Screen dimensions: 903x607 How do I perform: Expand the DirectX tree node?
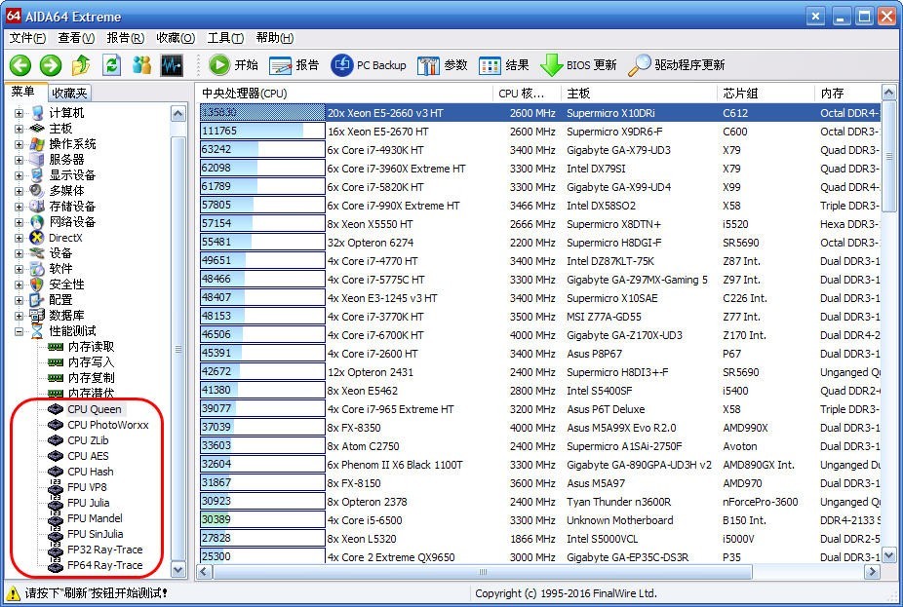click(19, 238)
